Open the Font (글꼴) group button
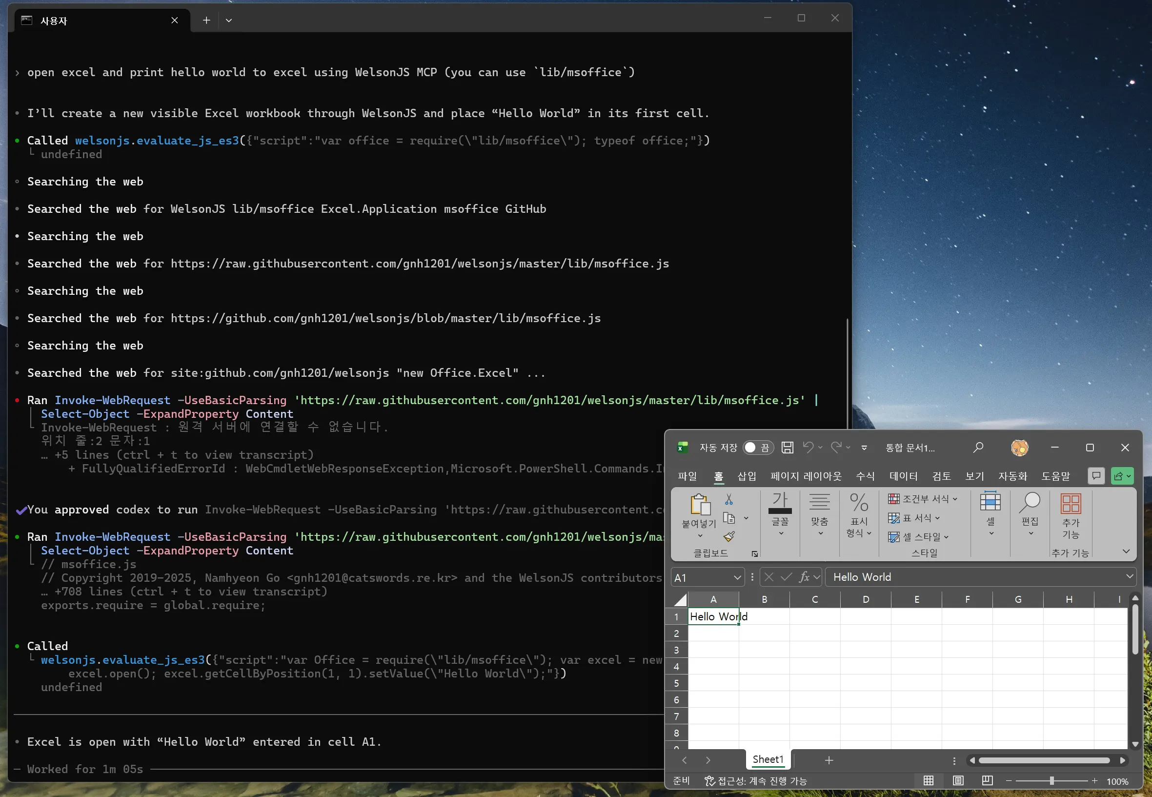This screenshot has height=797, width=1152. pyautogui.click(x=780, y=514)
